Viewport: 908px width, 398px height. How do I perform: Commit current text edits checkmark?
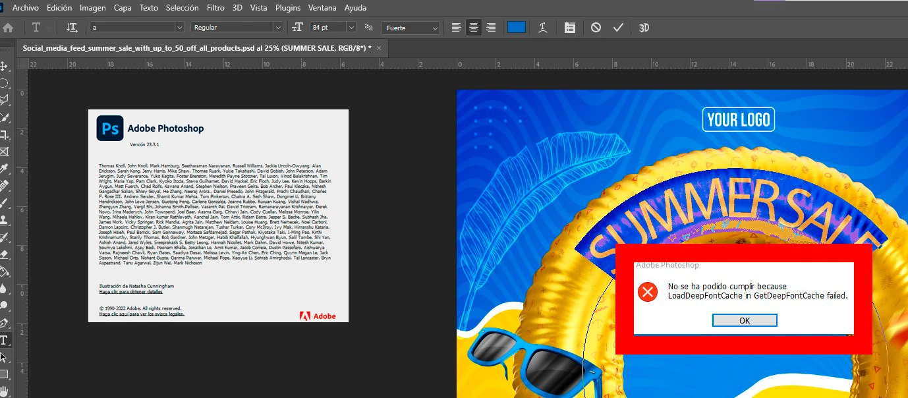click(x=618, y=28)
